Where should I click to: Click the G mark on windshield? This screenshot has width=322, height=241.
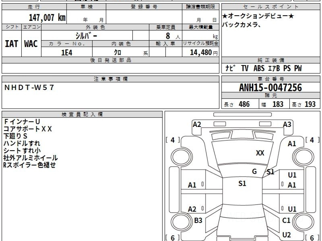tap(254, 171)
